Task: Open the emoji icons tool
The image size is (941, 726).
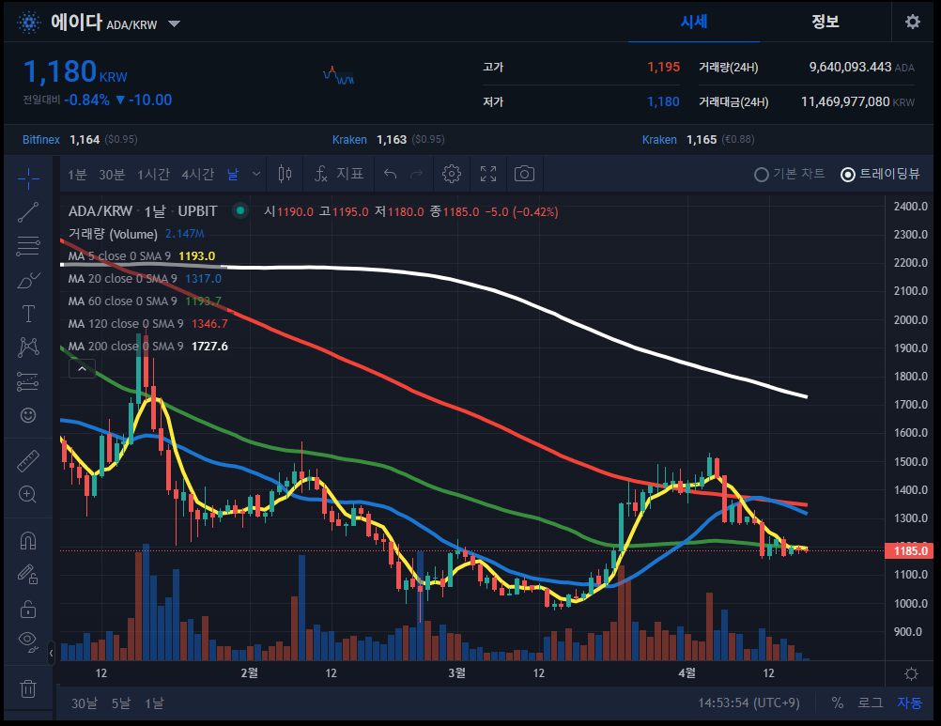Action: (28, 415)
